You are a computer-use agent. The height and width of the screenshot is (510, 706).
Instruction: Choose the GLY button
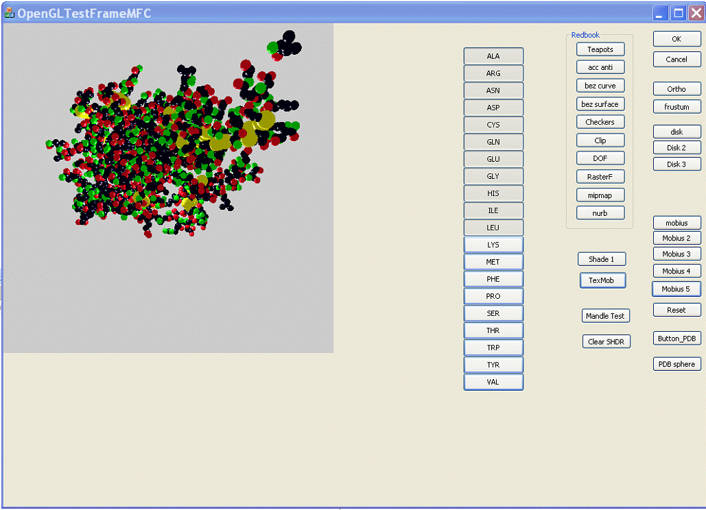493,176
